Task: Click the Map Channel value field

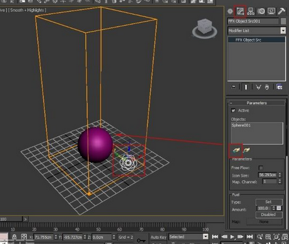Action: coord(269,182)
